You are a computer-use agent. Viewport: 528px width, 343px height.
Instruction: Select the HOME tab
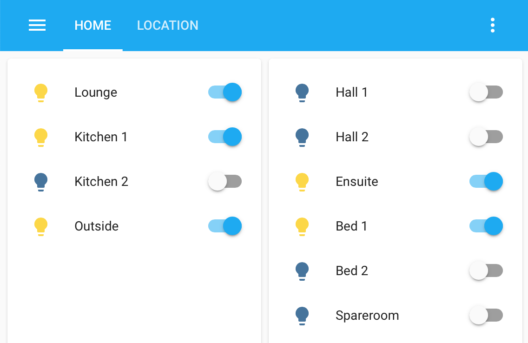92,25
